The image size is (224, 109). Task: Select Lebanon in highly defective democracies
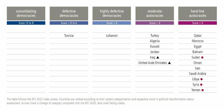coord(112,35)
